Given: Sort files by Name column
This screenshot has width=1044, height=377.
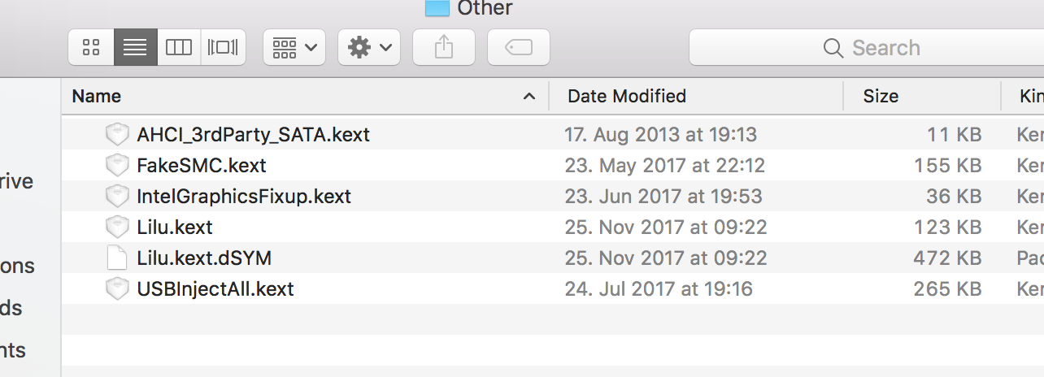Looking at the screenshot, I should coord(97,96).
